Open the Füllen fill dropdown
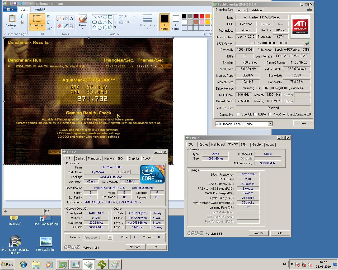Image resolution: width=338 pixels, height=270 pixels. 127,22
